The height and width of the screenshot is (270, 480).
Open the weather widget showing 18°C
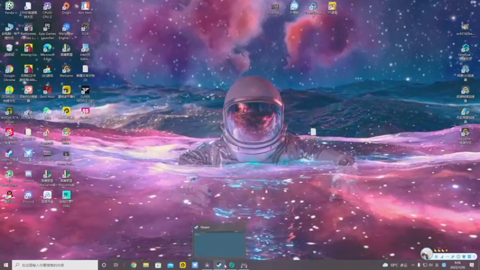coord(395,265)
